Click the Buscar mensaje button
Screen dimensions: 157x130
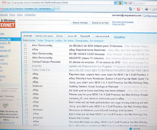pyautogui.click(x=80, y=23)
